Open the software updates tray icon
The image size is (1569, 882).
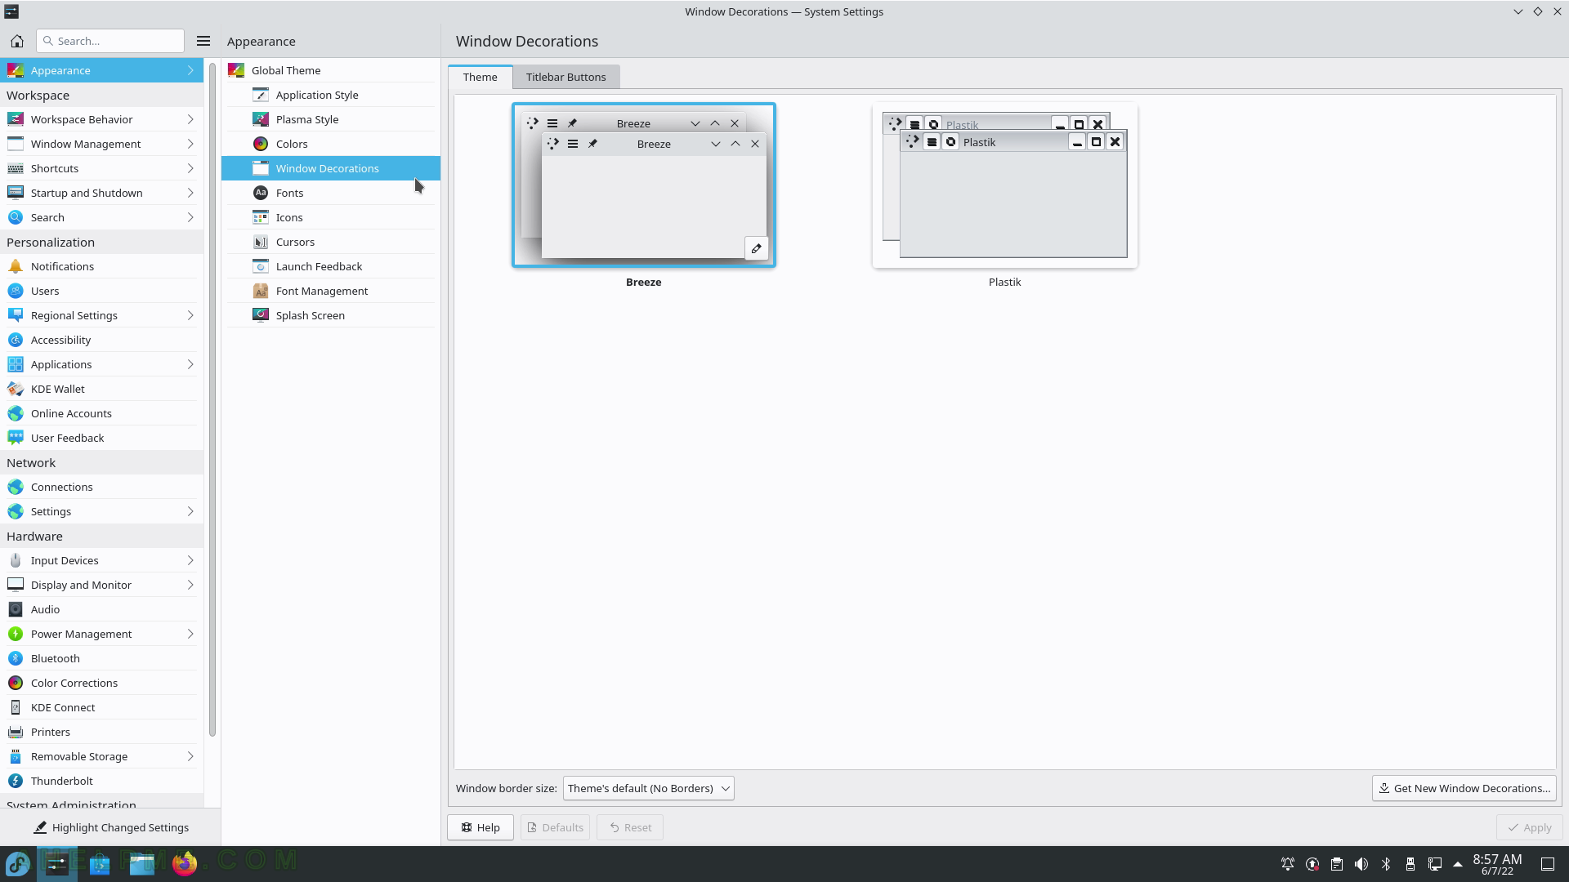1312,864
